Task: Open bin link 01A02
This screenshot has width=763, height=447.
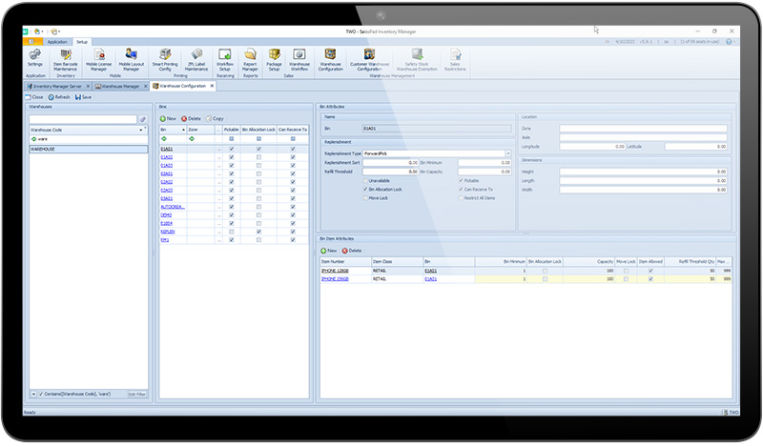Action: pyautogui.click(x=166, y=157)
